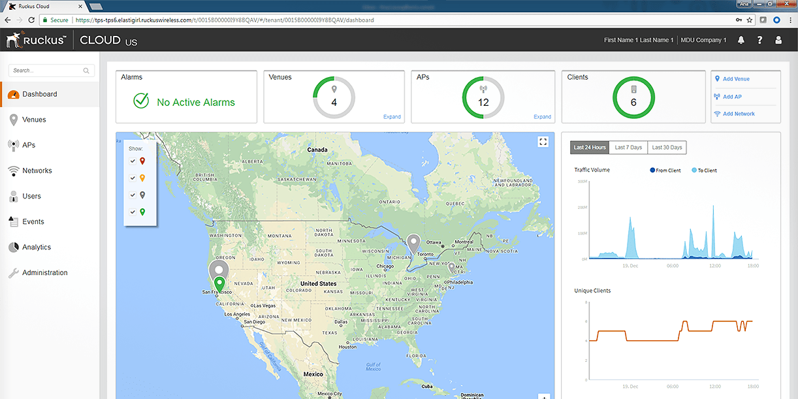The width and height of the screenshot is (798, 399).
Task: Switch to the Last 30 Days tab
Action: pyautogui.click(x=667, y=148)
